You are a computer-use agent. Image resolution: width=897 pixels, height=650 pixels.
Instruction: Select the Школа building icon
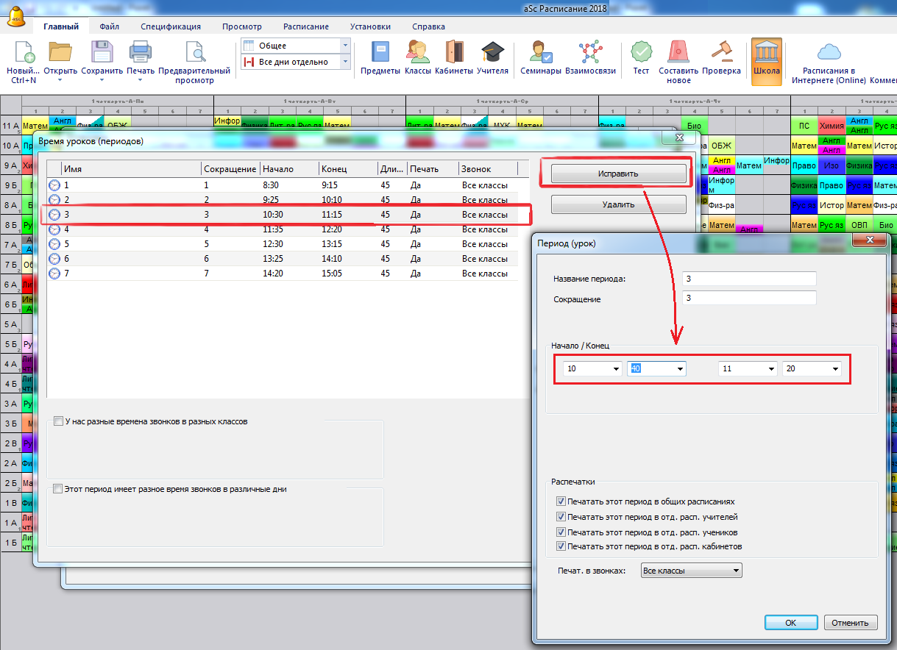pos(766,53)
